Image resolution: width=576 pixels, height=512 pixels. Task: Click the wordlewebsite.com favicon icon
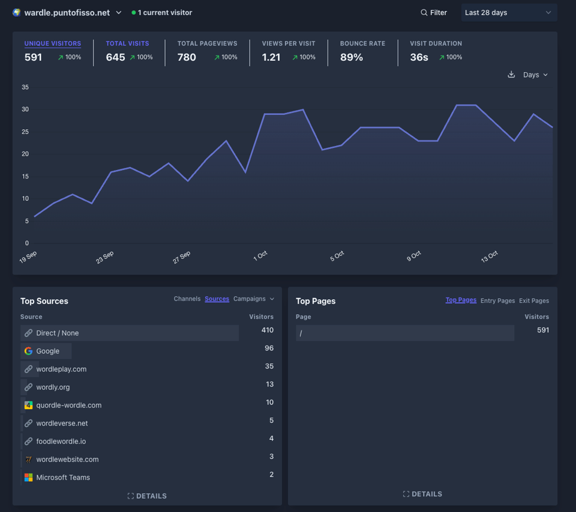pos(28,459)
